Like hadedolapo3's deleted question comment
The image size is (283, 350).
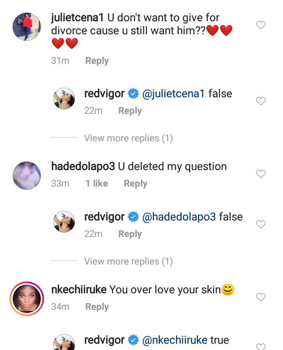[261, 174]
